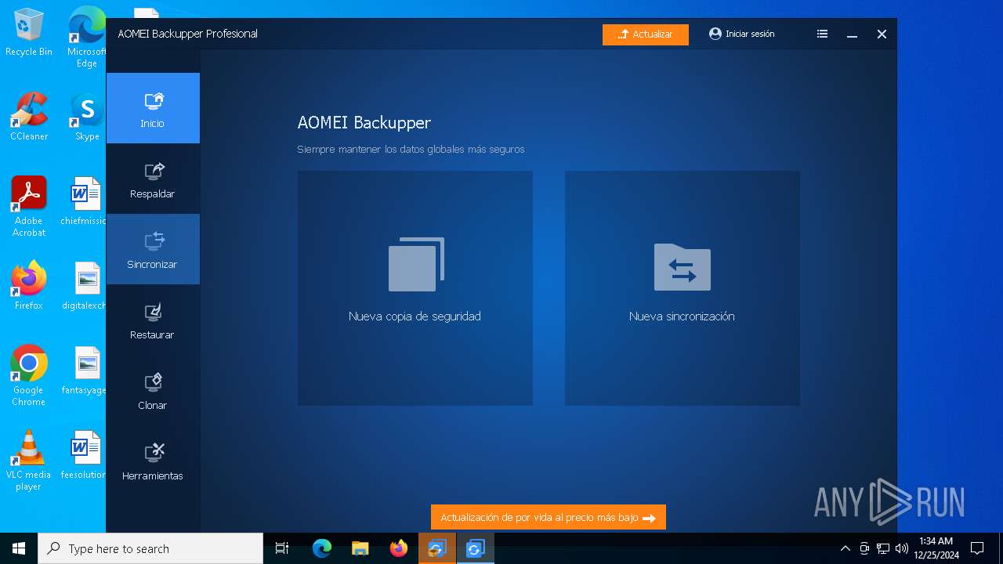Launch Edge from the taskbar
The width and height of the screenshot is (1003, 564).
pos(322,548)
